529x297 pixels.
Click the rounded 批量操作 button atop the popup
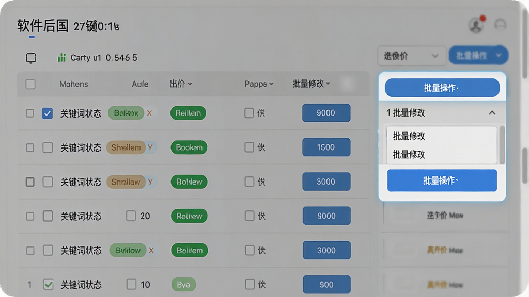click(x=442, y=88)
